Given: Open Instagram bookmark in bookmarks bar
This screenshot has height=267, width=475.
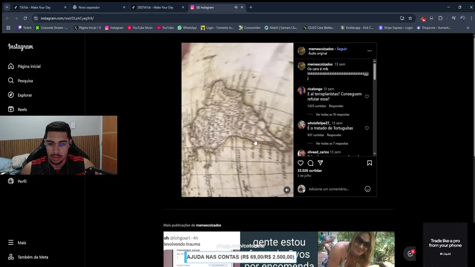Looking at the screenshot, I should [114, 28].
